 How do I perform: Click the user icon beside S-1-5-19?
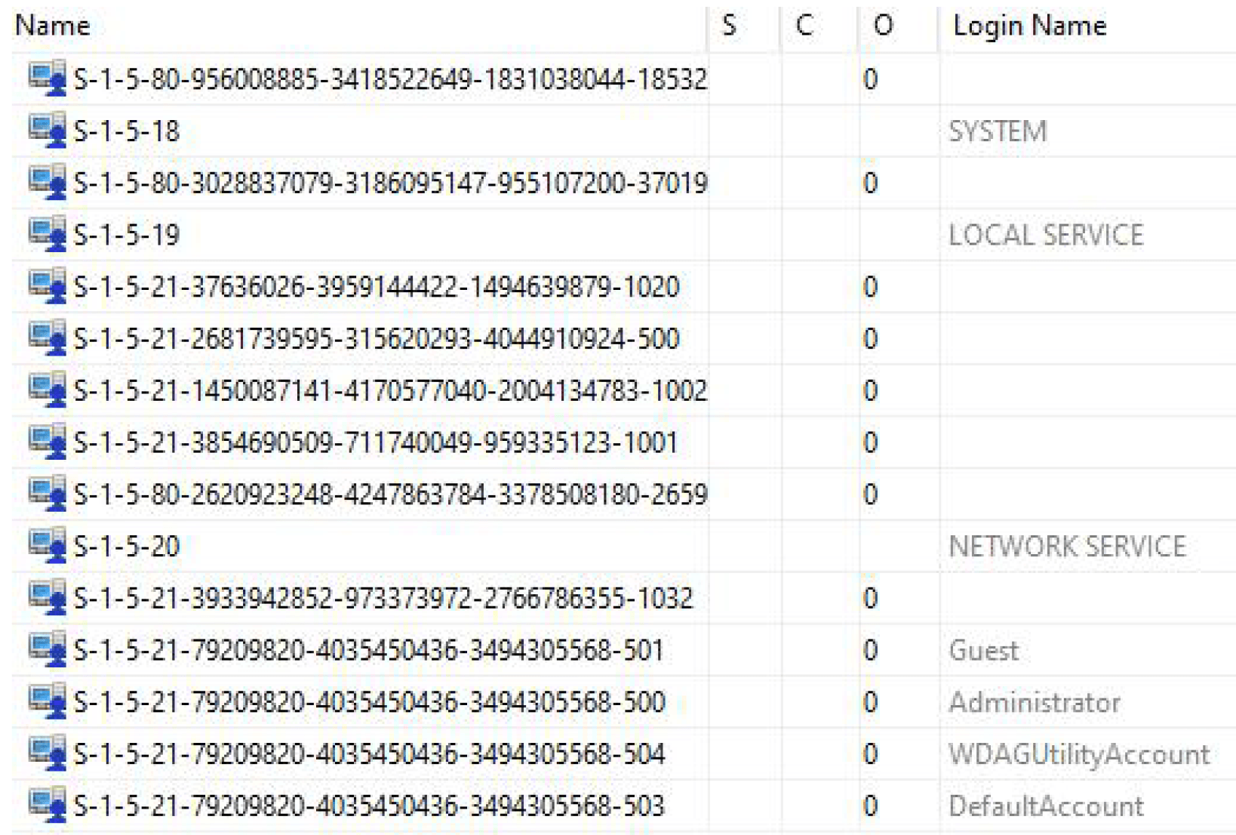(x=48, y=234)
